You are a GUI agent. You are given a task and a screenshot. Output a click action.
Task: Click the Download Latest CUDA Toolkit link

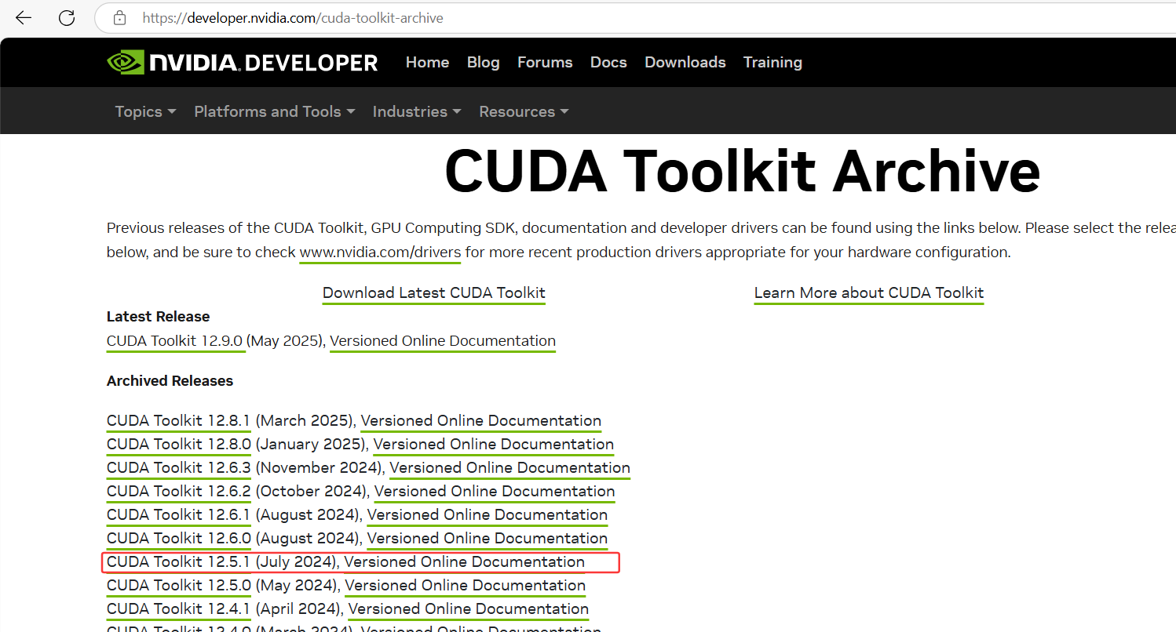pos(433,292)
